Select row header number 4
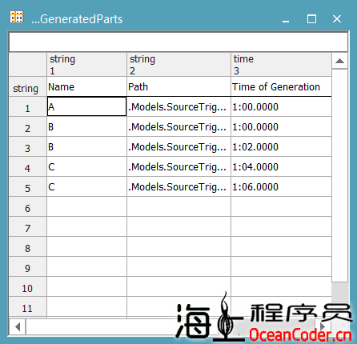Image resolution: width=357 pixels, height=344 pixels. pos(28,167)
